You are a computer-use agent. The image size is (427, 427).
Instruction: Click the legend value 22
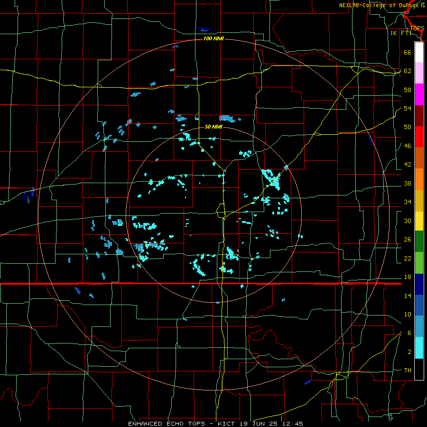tap(408, 258)
